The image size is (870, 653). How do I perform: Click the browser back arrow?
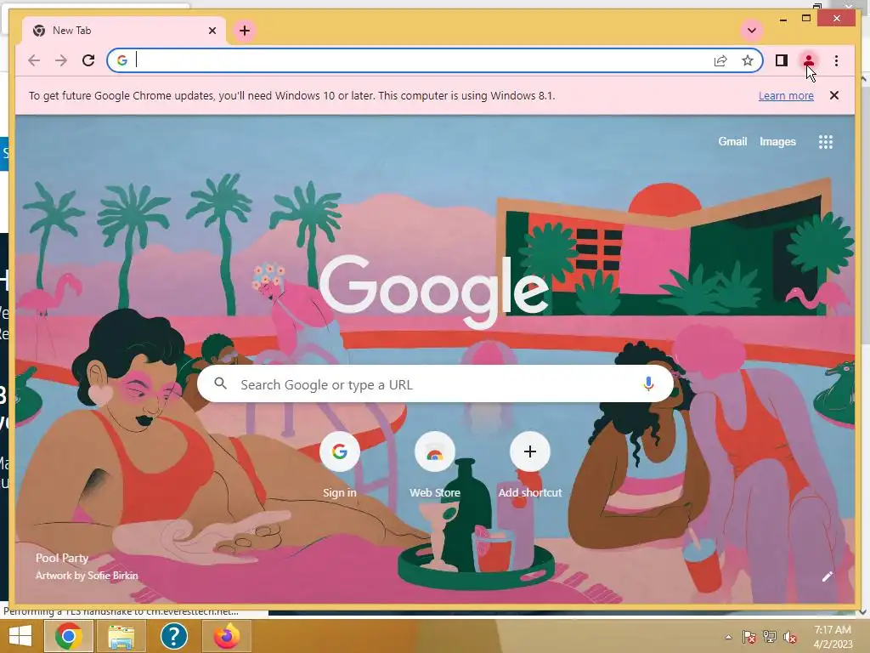tap(34, 60)
